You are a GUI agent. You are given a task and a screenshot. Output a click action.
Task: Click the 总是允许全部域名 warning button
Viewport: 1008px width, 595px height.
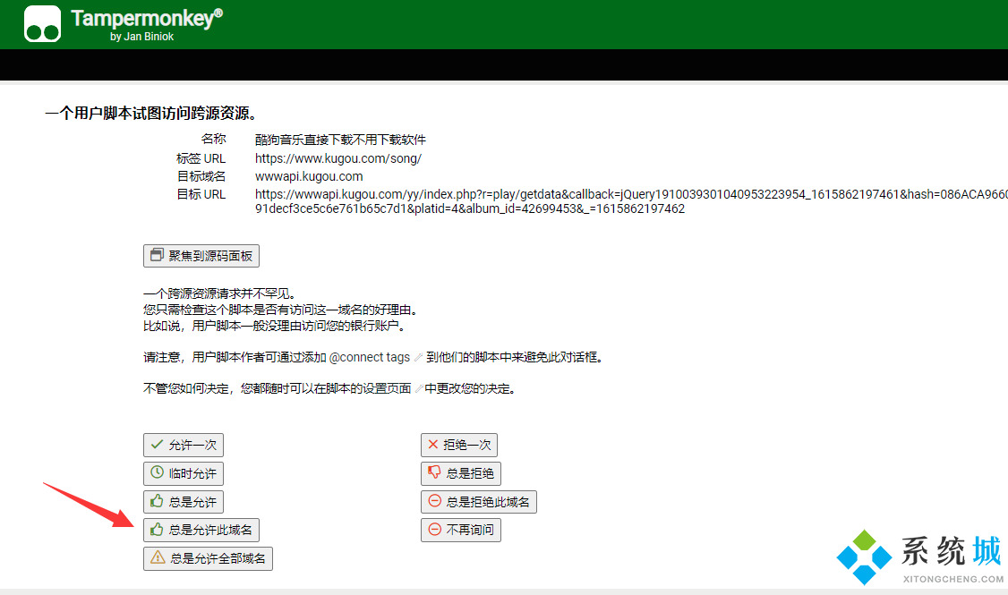208,558
